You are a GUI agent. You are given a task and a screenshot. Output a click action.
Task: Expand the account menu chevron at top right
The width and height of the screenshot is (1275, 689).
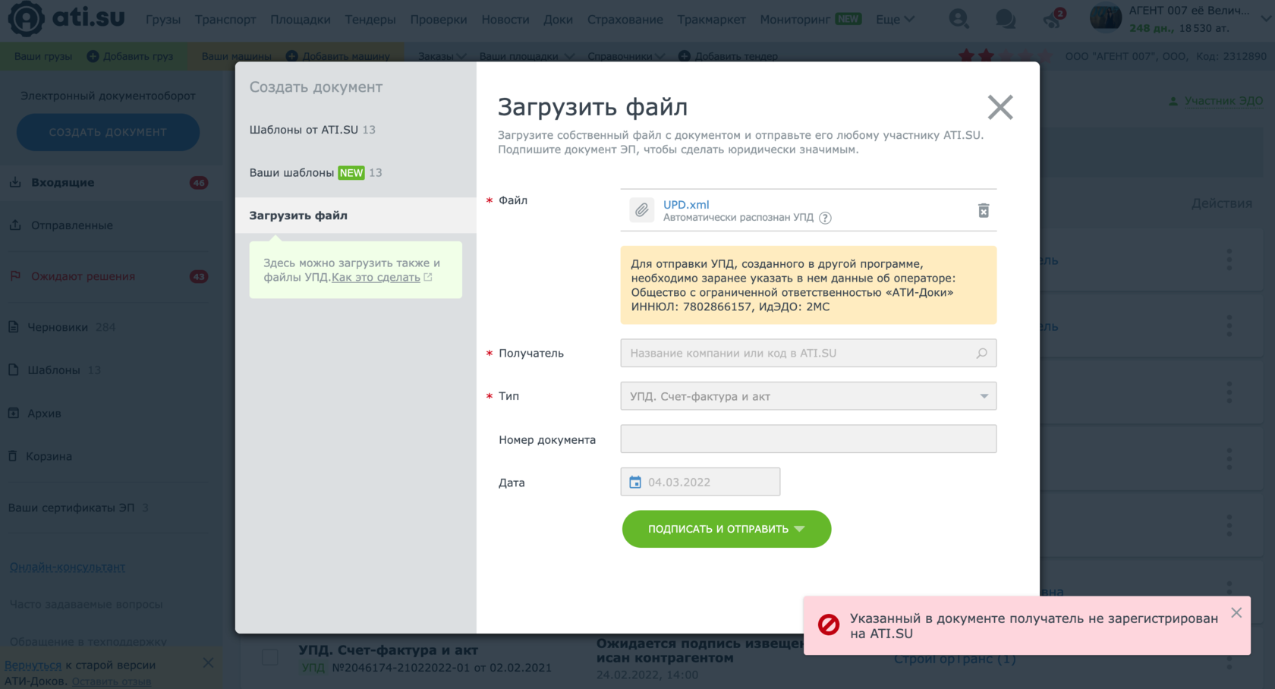coord(1266,19)
